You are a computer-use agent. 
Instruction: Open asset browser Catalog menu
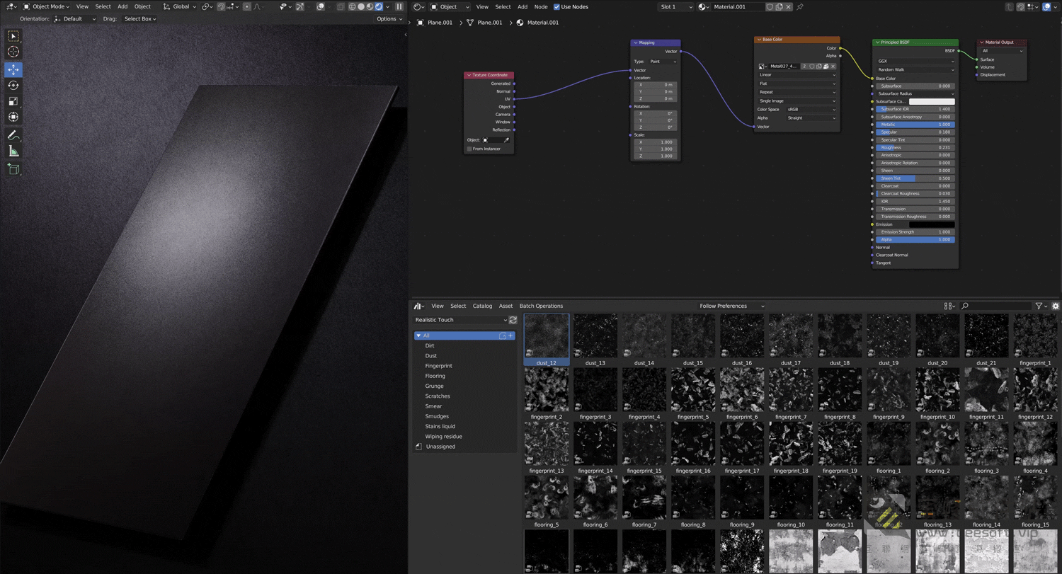[482, 306]
